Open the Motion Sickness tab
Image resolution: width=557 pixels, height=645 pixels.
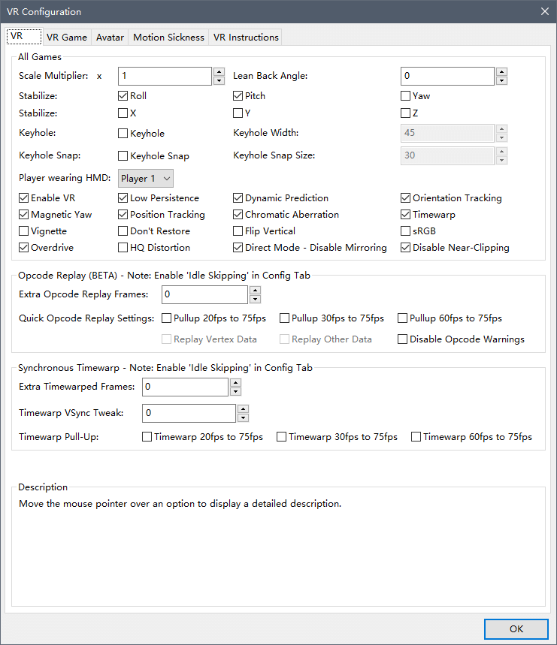pos(168,38)
